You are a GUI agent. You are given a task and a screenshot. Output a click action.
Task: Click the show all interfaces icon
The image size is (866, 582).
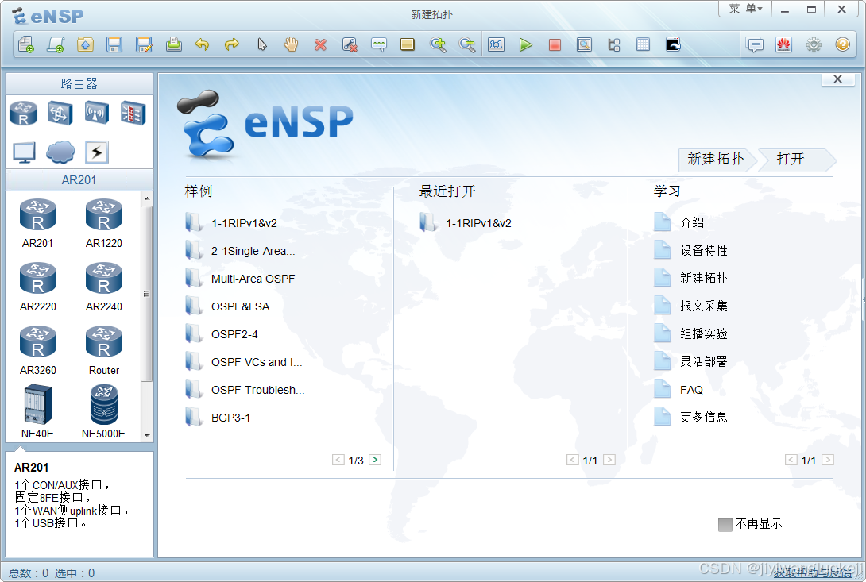[613, 44]
